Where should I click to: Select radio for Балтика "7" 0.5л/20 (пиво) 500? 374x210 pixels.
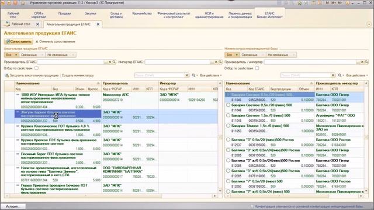pyautogui.click(x=228, y=181)
